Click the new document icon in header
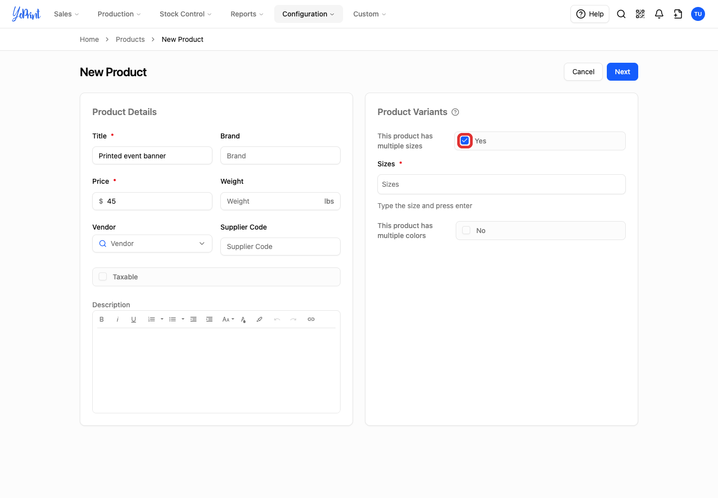718x498 pixels. click(678, 14)
